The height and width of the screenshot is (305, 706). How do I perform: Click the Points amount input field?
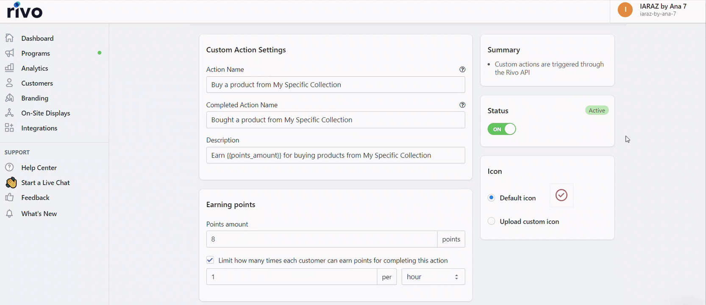[322, 239]
